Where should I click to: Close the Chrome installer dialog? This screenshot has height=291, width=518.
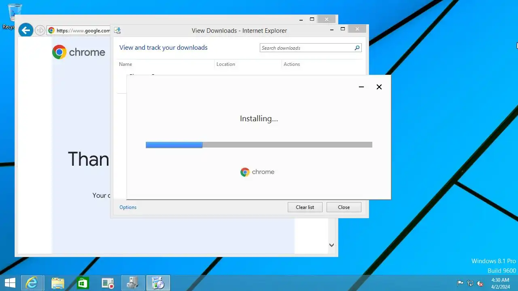379,87
